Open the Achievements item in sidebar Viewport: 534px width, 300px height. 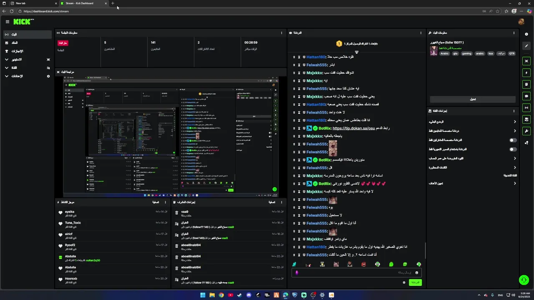click(28, 51)
